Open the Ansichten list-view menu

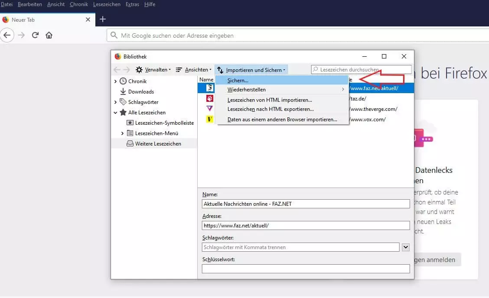194,70
